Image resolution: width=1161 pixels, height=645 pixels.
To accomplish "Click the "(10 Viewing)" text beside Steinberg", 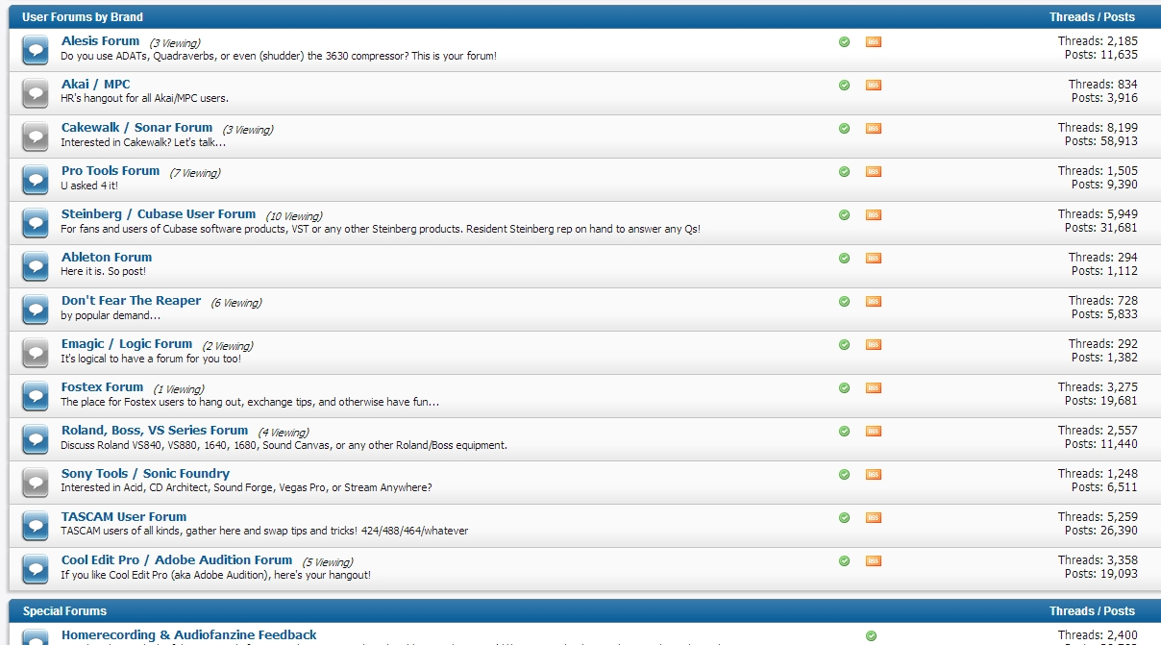I will [x=293, y=216].
